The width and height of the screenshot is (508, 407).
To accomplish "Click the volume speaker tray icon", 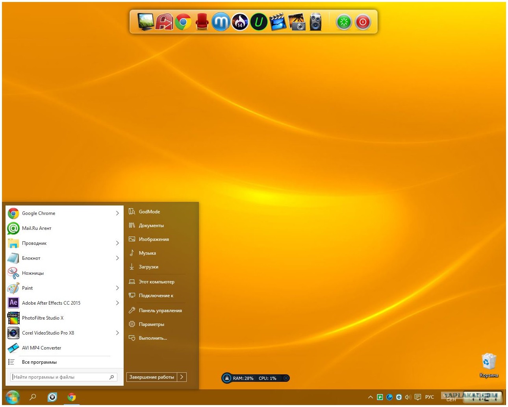I will click(408, 397).
